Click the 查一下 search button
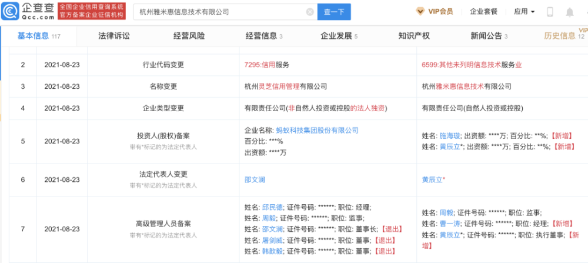 pos(334,12)
